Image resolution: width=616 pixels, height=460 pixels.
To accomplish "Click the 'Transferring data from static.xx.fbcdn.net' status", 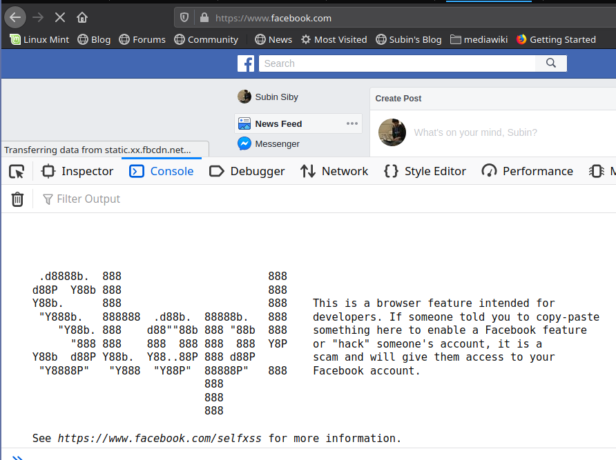I will [97, 150].
